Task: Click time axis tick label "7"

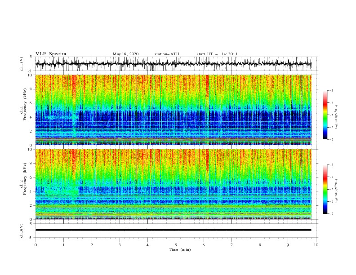Action: (232, 245)
